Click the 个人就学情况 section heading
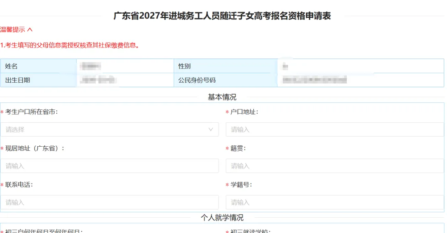 point(222,218)
